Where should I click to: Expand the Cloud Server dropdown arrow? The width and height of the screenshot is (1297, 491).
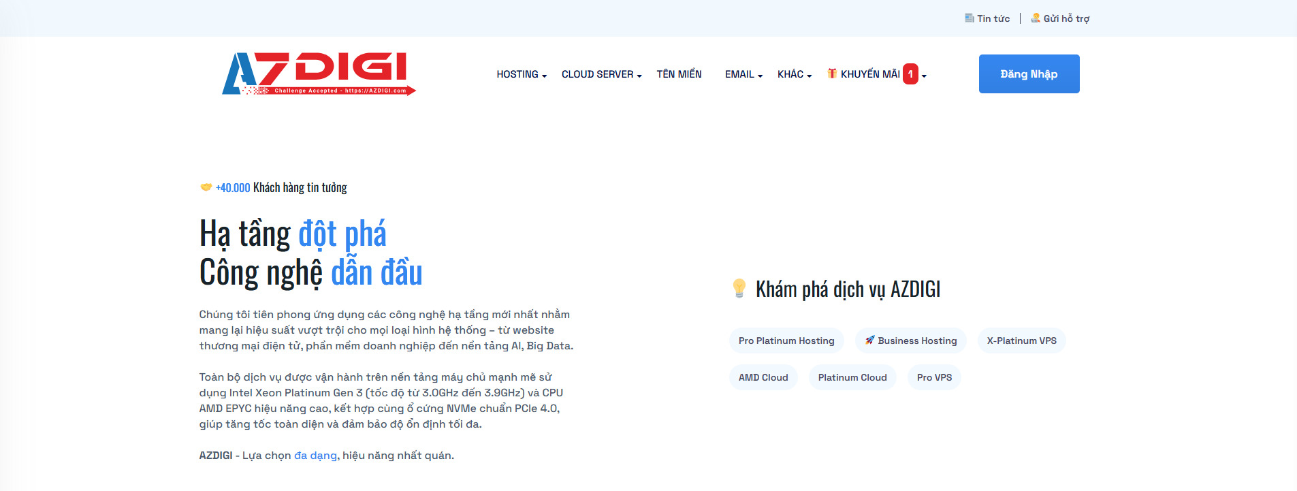[639, 76]
